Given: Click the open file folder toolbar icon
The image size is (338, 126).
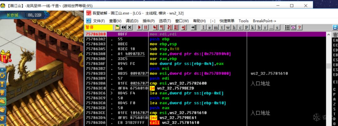Looking at the screenshot, I should coord(117,27).
